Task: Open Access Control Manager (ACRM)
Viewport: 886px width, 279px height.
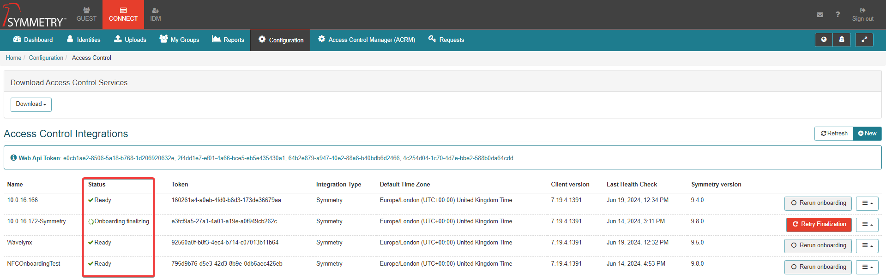Action: click(x=367, y=40)
